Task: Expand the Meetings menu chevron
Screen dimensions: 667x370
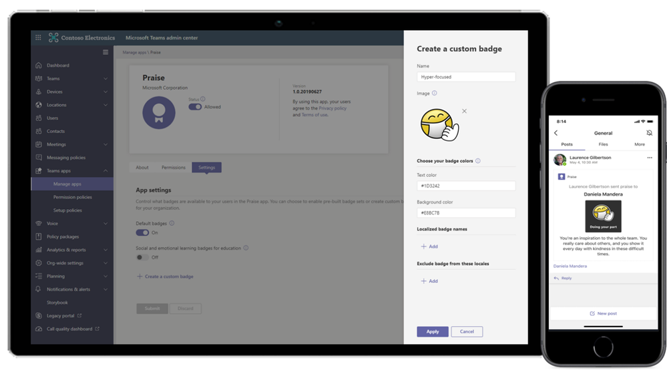Action: click(105, 144)
